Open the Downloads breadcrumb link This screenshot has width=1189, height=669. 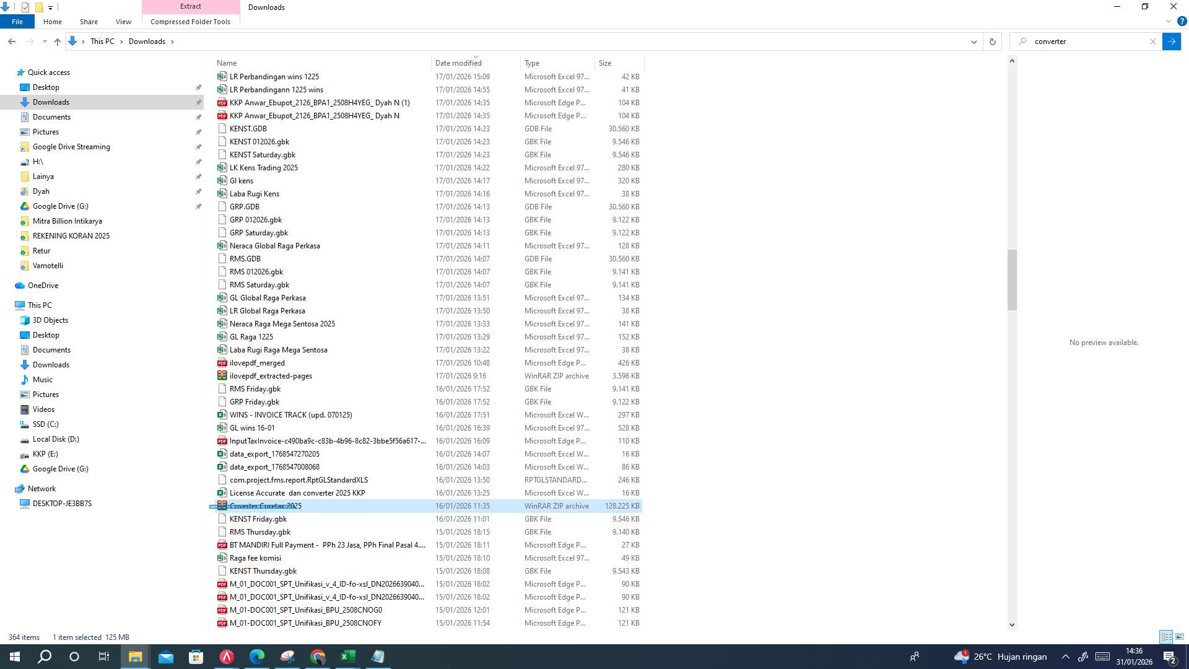147,41
